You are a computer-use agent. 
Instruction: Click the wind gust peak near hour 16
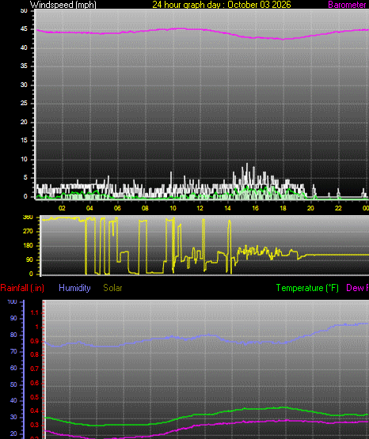click(x=247, y=164)
